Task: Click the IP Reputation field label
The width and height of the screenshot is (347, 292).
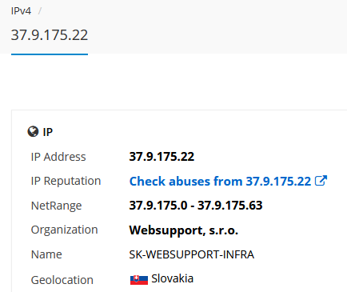Action: coord(66,181)
